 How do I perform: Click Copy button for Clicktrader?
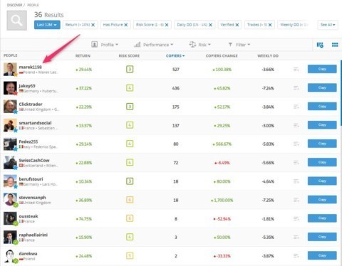point(322,107)
